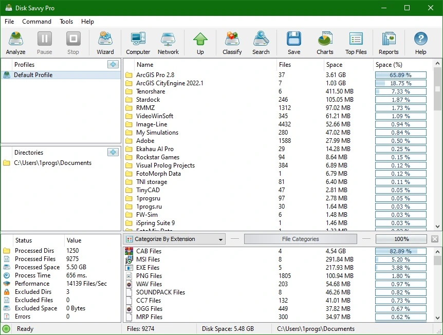The width and height of the screenshot is (443, 335).
Task: Launch the Wizard tool
Action: (x=105, y=43)
